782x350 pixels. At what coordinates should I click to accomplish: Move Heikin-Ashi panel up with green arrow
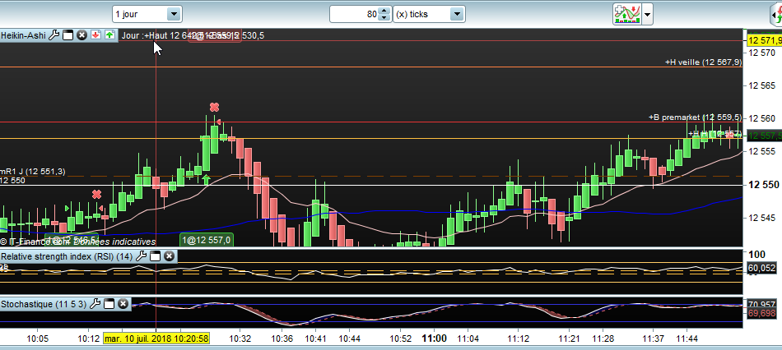click(x=109, y=35)
